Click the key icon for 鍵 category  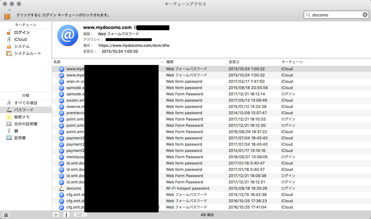(9, 131)
